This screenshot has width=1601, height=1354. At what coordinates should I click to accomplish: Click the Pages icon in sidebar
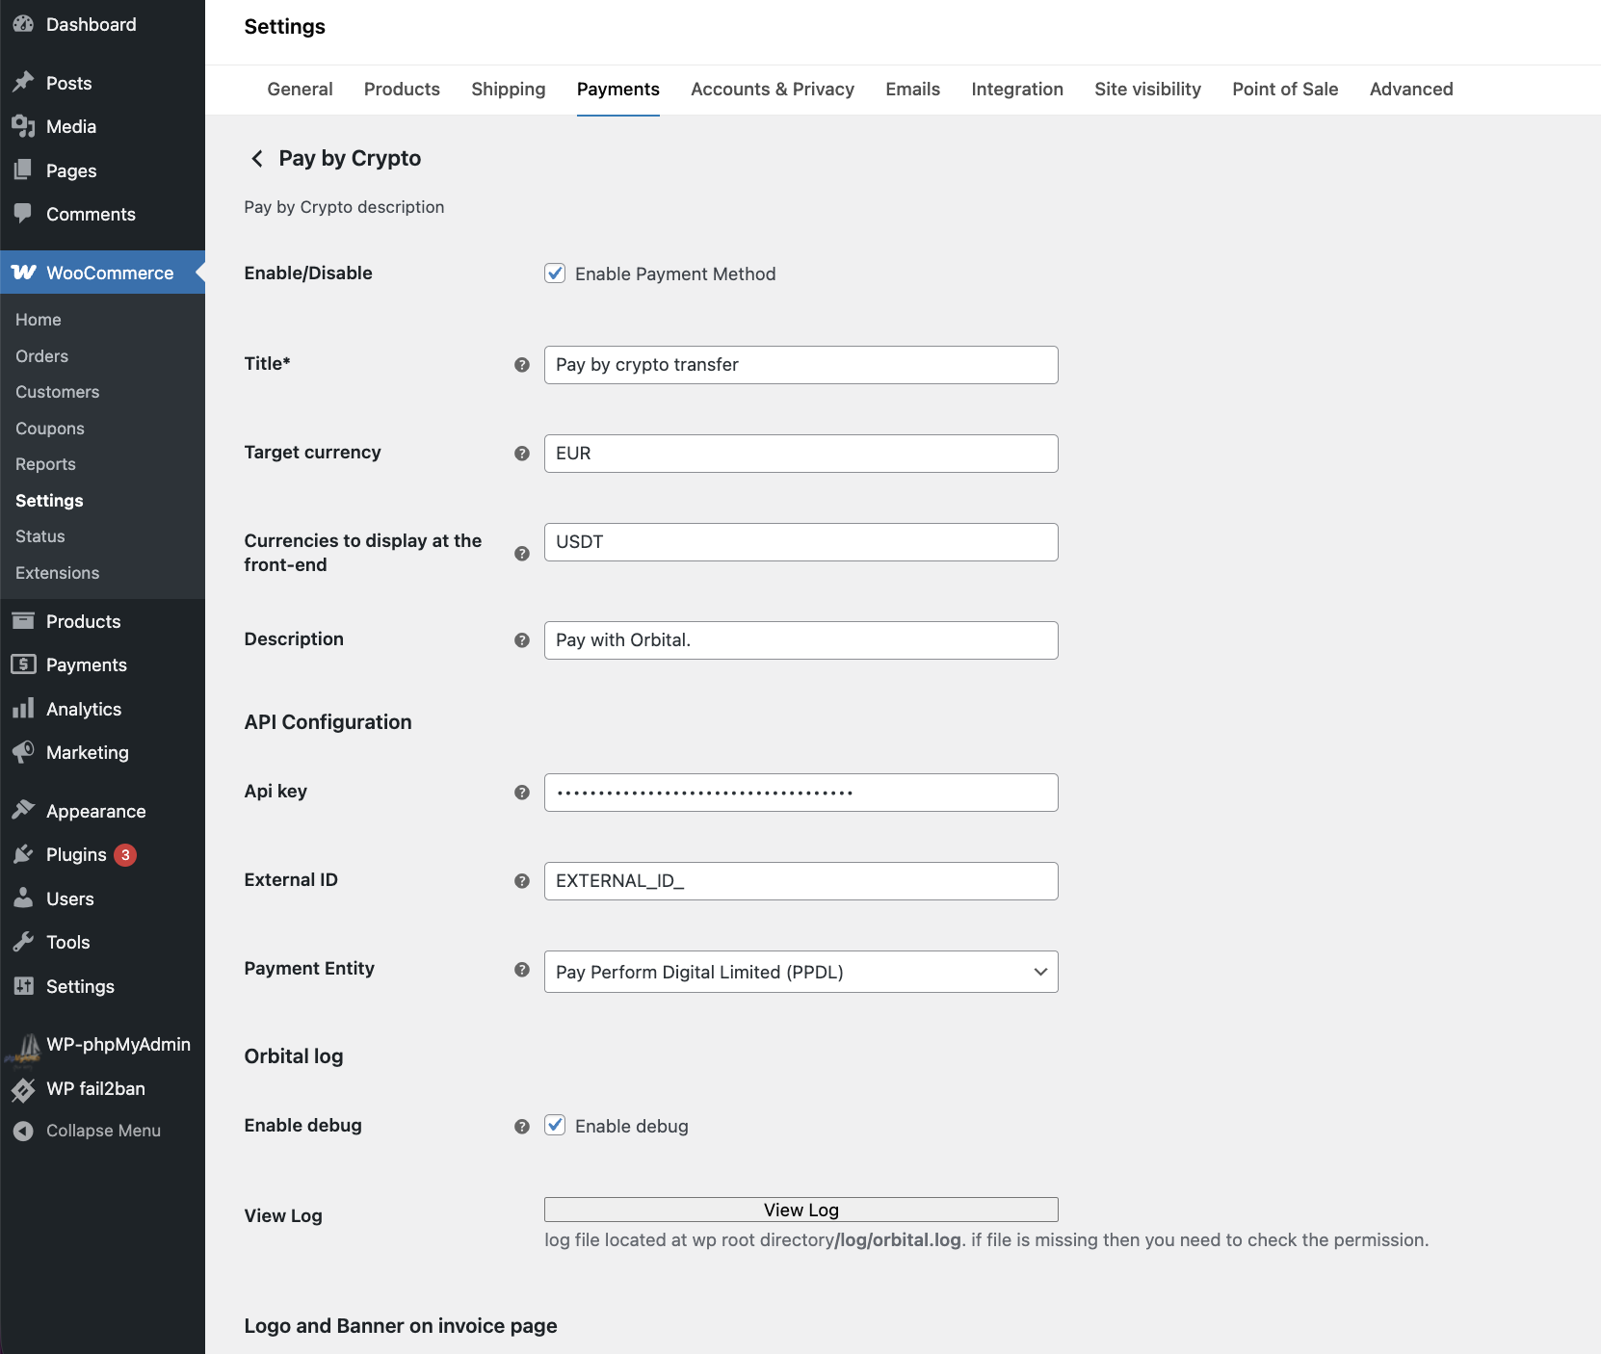point(23,170)
